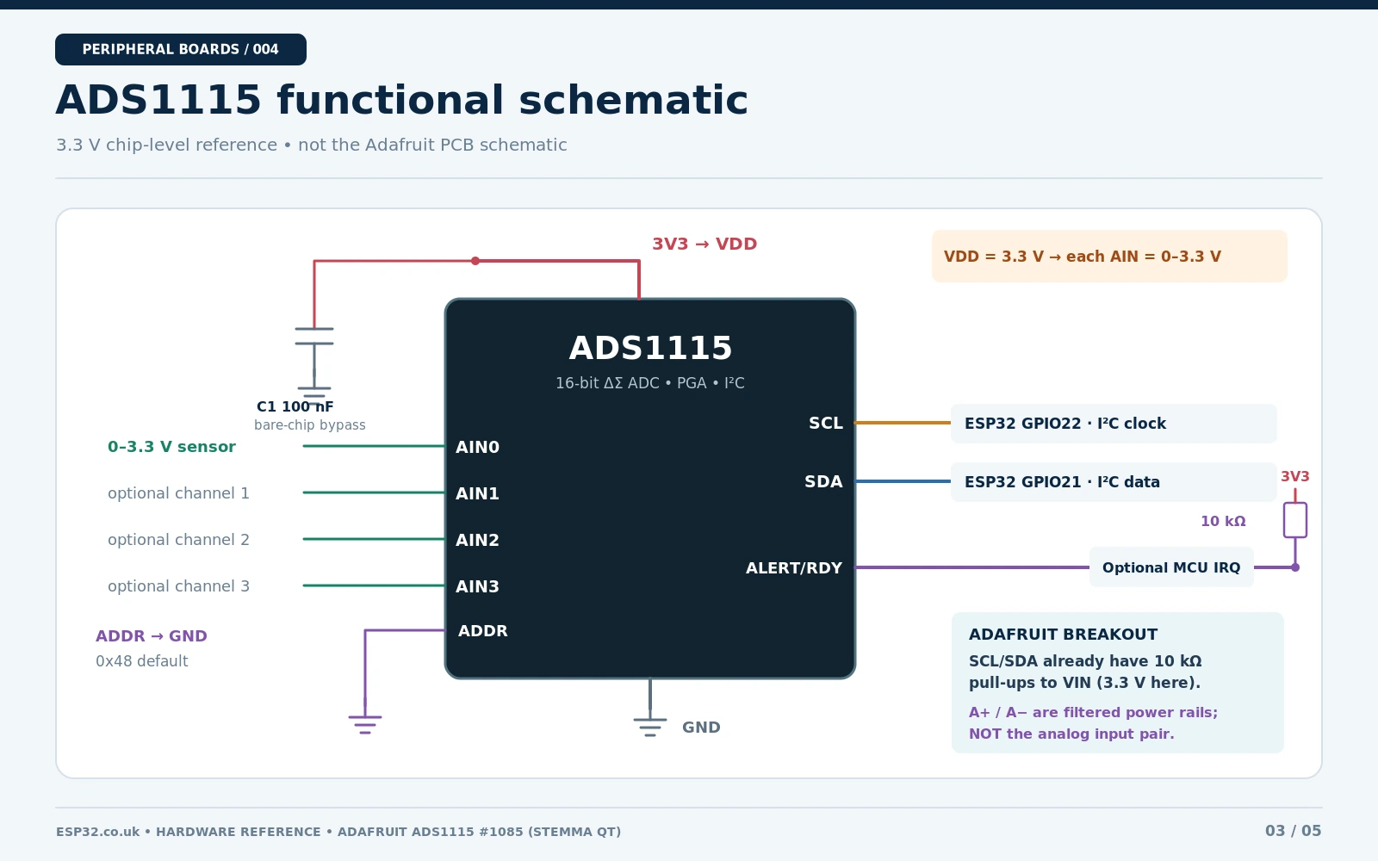Image resolution: width=1378 pixels, height=861 pixels.
Task: Click the C1 capacitor symbol
Action: [x=314, y=337]
